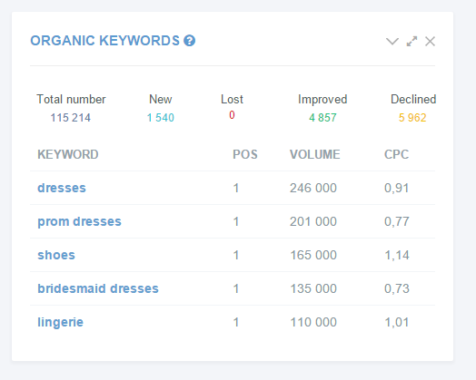Open the 'shoes' keyword link
476x380 pixels.
pyautogui.click(x=56, y=255)
